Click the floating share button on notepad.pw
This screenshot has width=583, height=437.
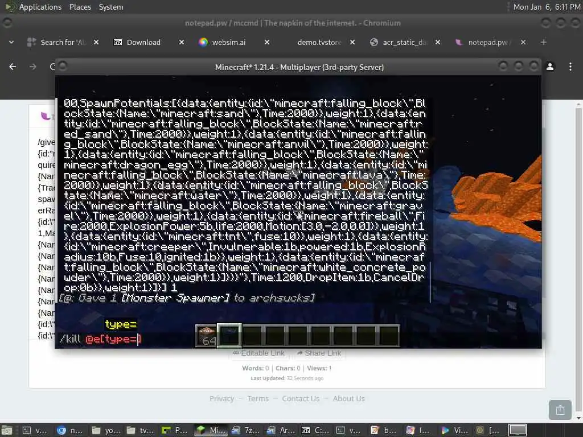tap(560, 410)
